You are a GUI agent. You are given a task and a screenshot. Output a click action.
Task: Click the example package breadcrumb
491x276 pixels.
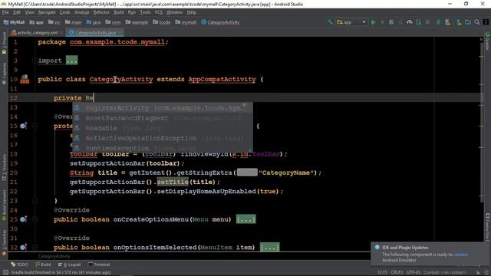137,22
